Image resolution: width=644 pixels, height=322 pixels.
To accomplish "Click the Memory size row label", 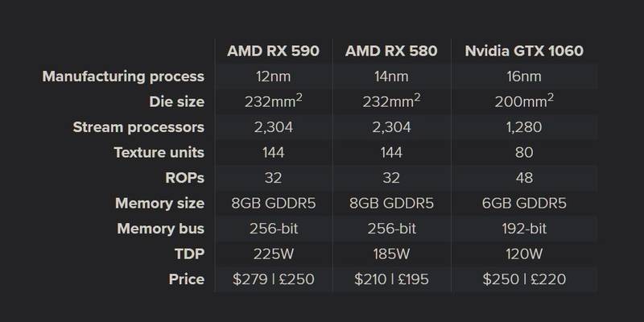I will point(159,204).
